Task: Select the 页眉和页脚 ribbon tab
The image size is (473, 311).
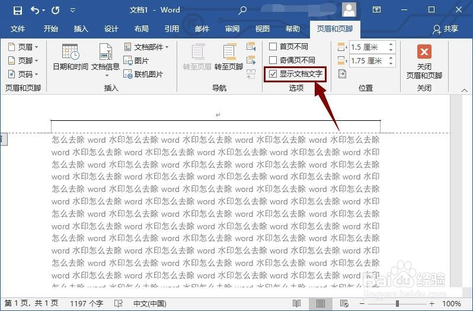Action: (x=335, y=29)
